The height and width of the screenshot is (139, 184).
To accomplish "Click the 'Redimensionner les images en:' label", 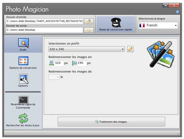I will [x=71, y=57].
